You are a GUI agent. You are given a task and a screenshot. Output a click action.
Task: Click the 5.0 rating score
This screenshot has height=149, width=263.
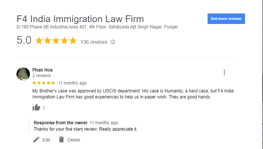(x=24, y=40)
